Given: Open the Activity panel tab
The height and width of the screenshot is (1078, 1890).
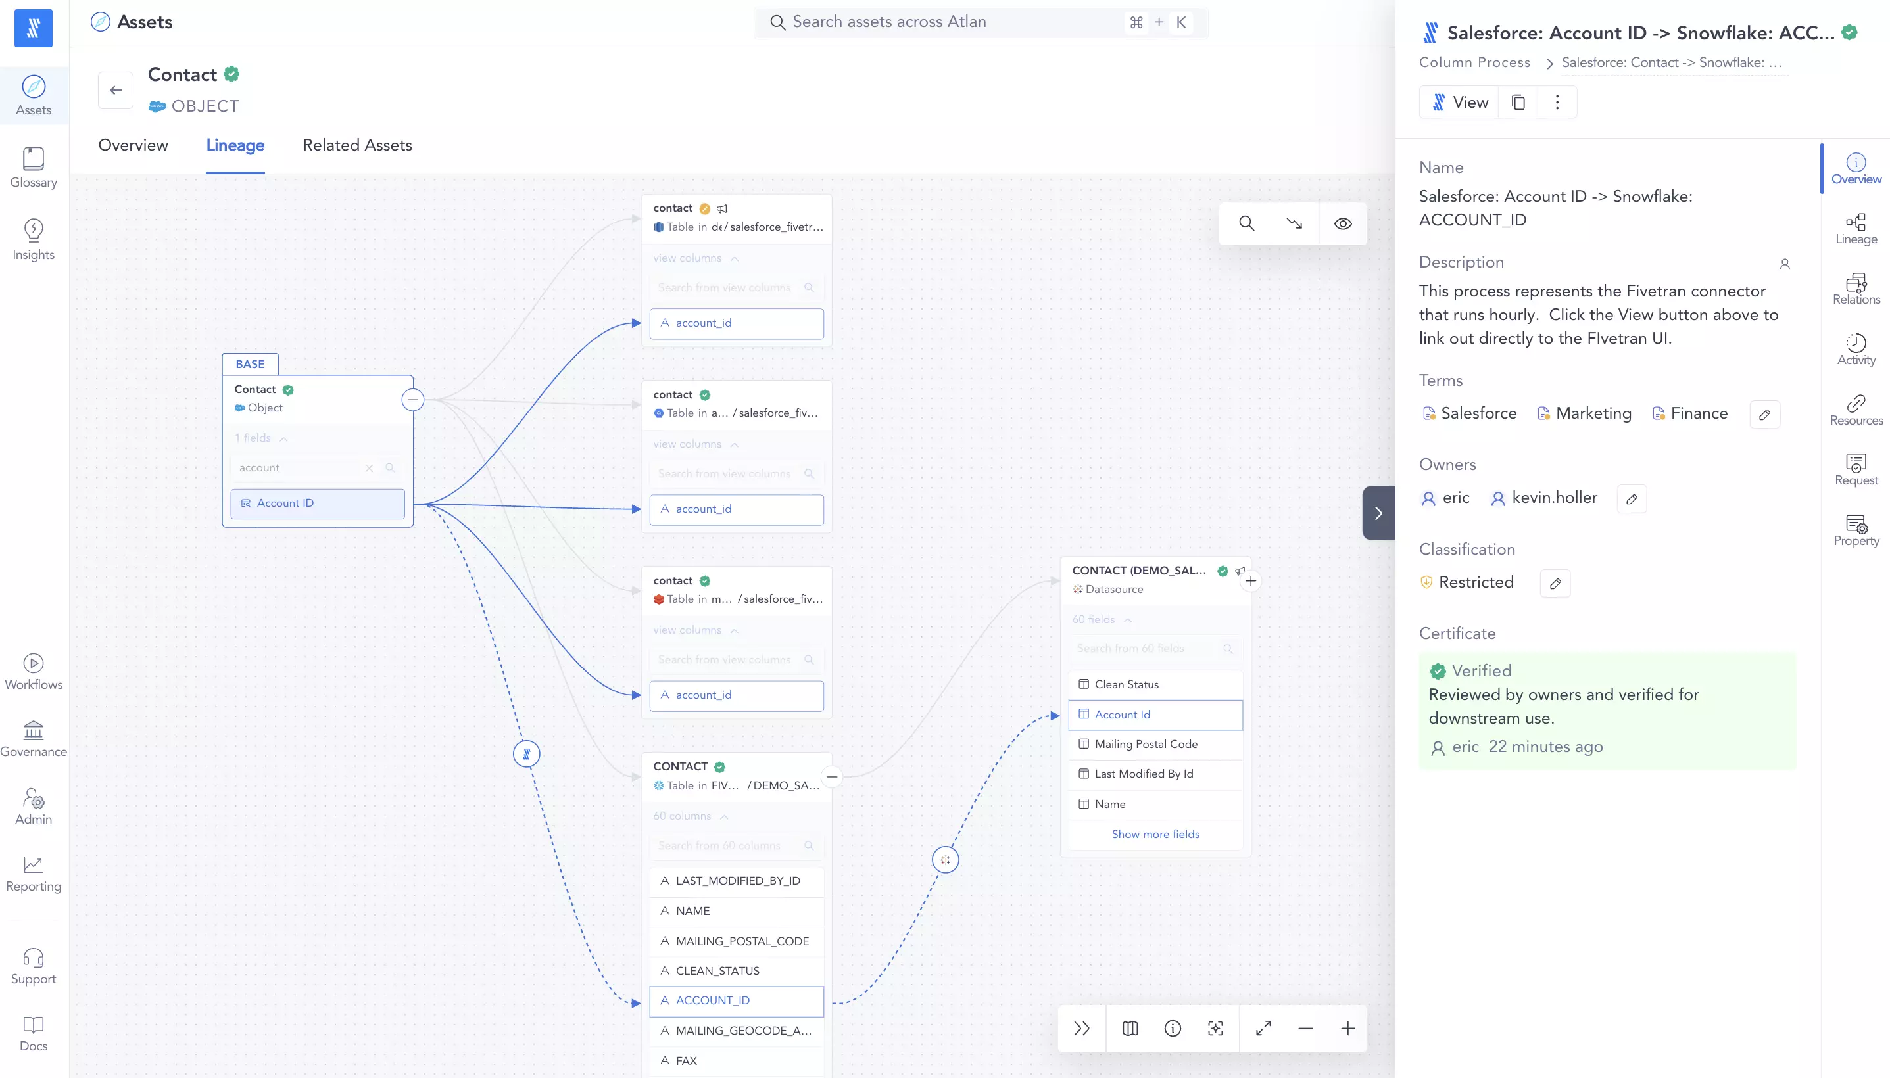Looking at the screenshot, I should tap(1856, 350).
